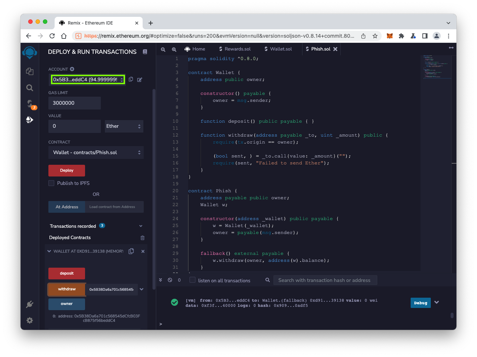477x357 pixels.
Task: Copy the selected account address
Action: point(131,79)
